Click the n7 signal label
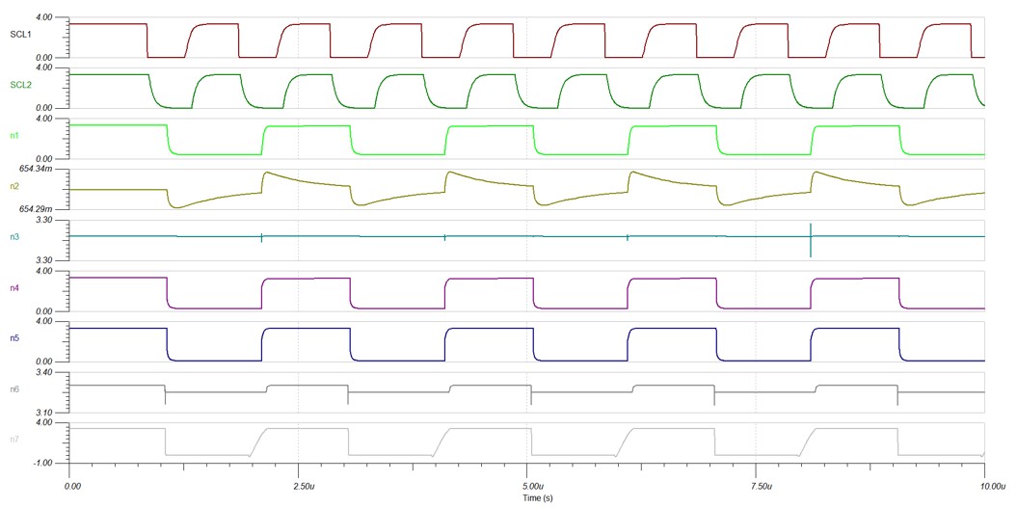Viewport: 1017px width, 508px height. (x=15, y=440)
